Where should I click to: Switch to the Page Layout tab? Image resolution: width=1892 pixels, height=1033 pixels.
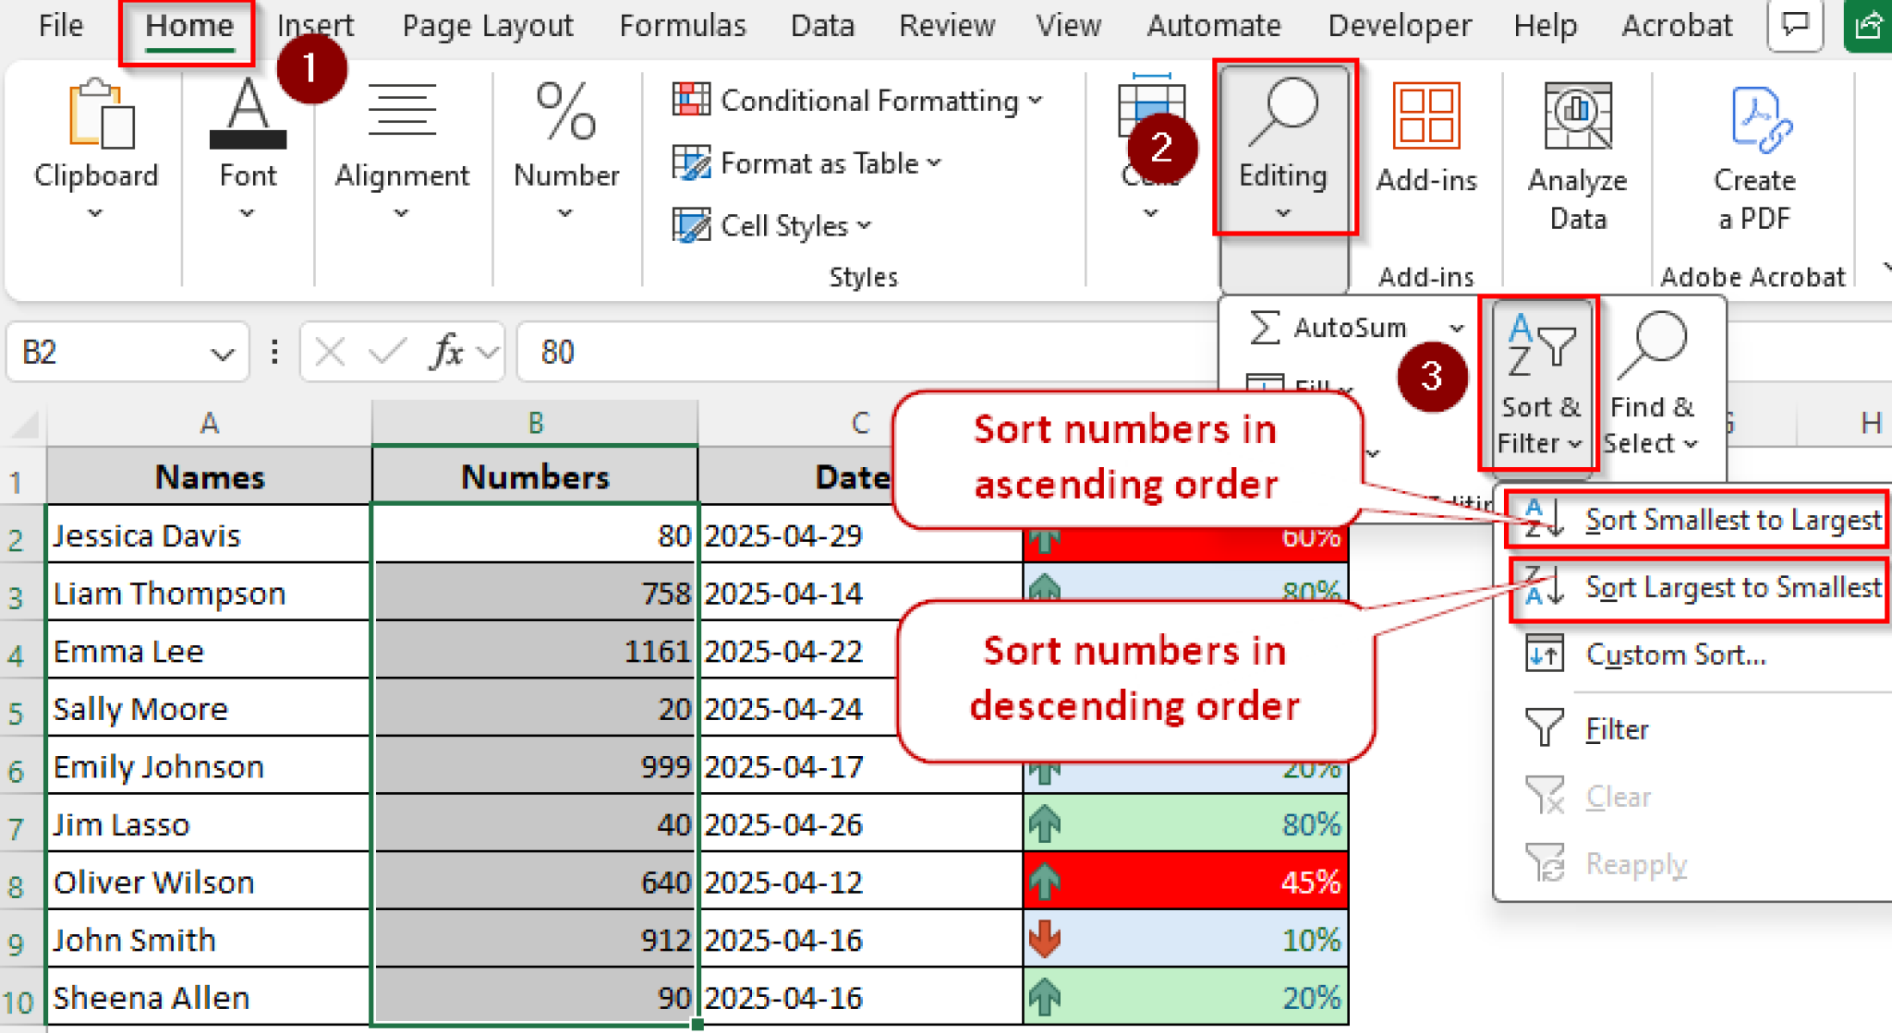click(x=487, y=25)
